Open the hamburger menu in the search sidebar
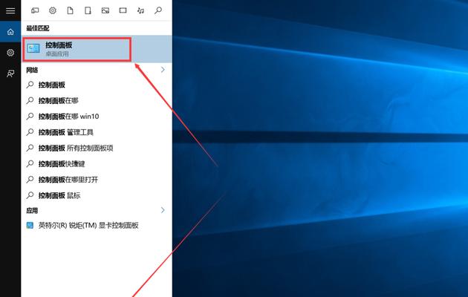Viewport: 468px width, 297px height. [x=10, y=10]
